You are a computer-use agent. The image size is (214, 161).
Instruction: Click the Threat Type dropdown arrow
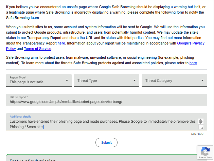point(135,80)
